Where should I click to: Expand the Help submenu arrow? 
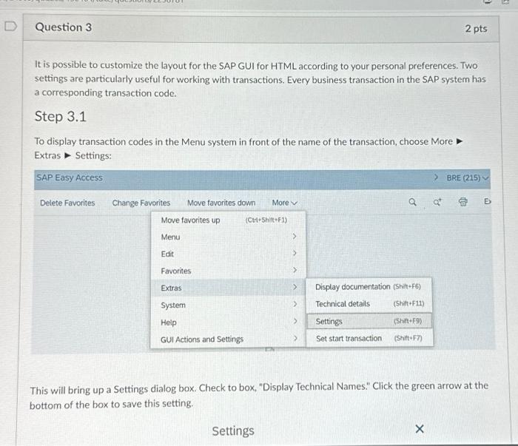295,321
